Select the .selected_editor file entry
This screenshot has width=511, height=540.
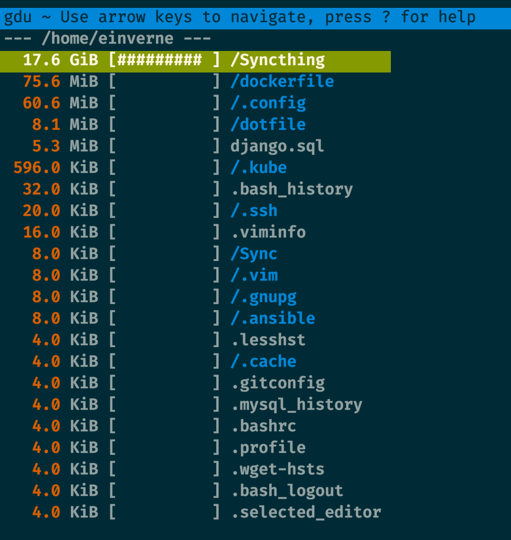pos(306,513)
